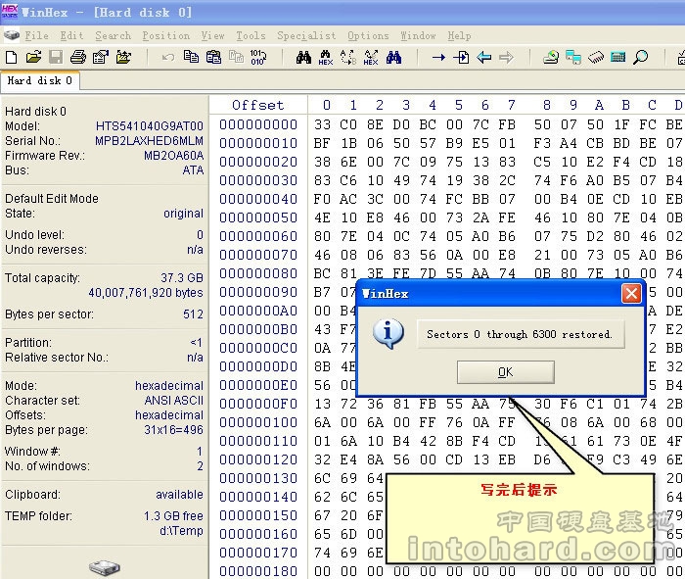Click TEMP folder path d:\Temp
This screenshot has width=685, height=579.
(x=181, y=531)
